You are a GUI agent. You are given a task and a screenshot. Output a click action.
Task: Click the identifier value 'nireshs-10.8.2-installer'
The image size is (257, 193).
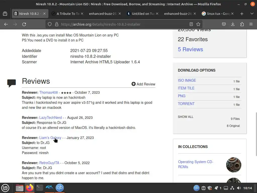(x=91, y=56)
